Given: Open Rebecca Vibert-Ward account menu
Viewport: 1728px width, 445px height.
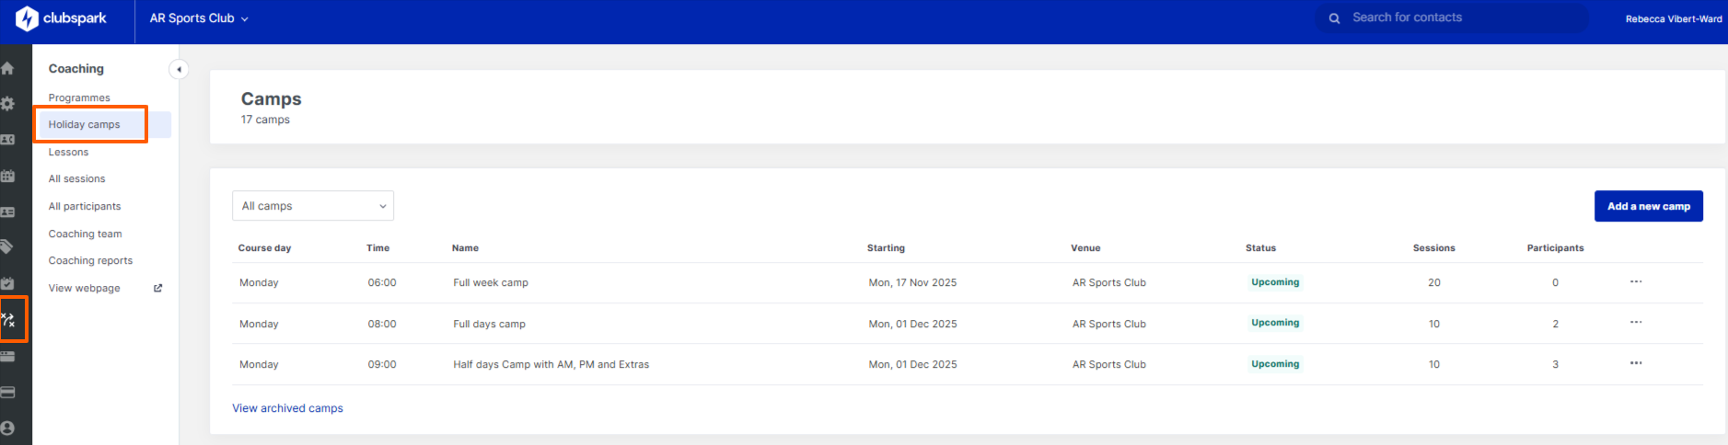Looking at the screenshot, I should [x=1673, y=18].
